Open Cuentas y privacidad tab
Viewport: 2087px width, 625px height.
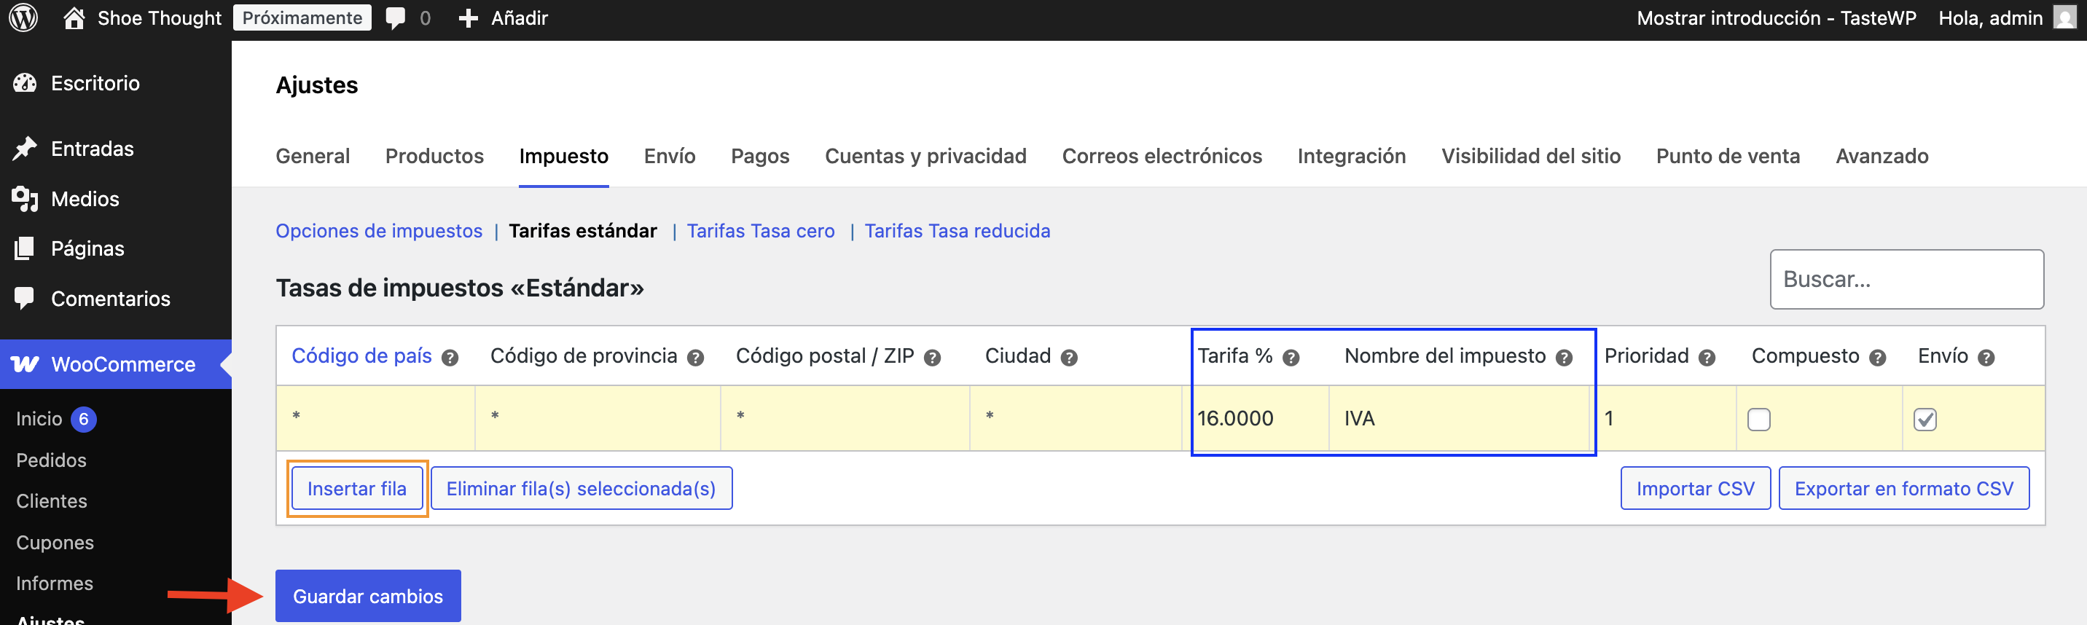[925, 155]
